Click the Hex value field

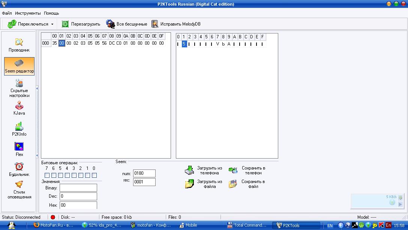click(78, 205)
